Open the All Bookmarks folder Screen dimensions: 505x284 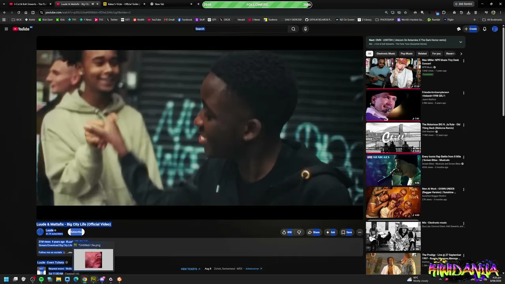pos(492,19)
